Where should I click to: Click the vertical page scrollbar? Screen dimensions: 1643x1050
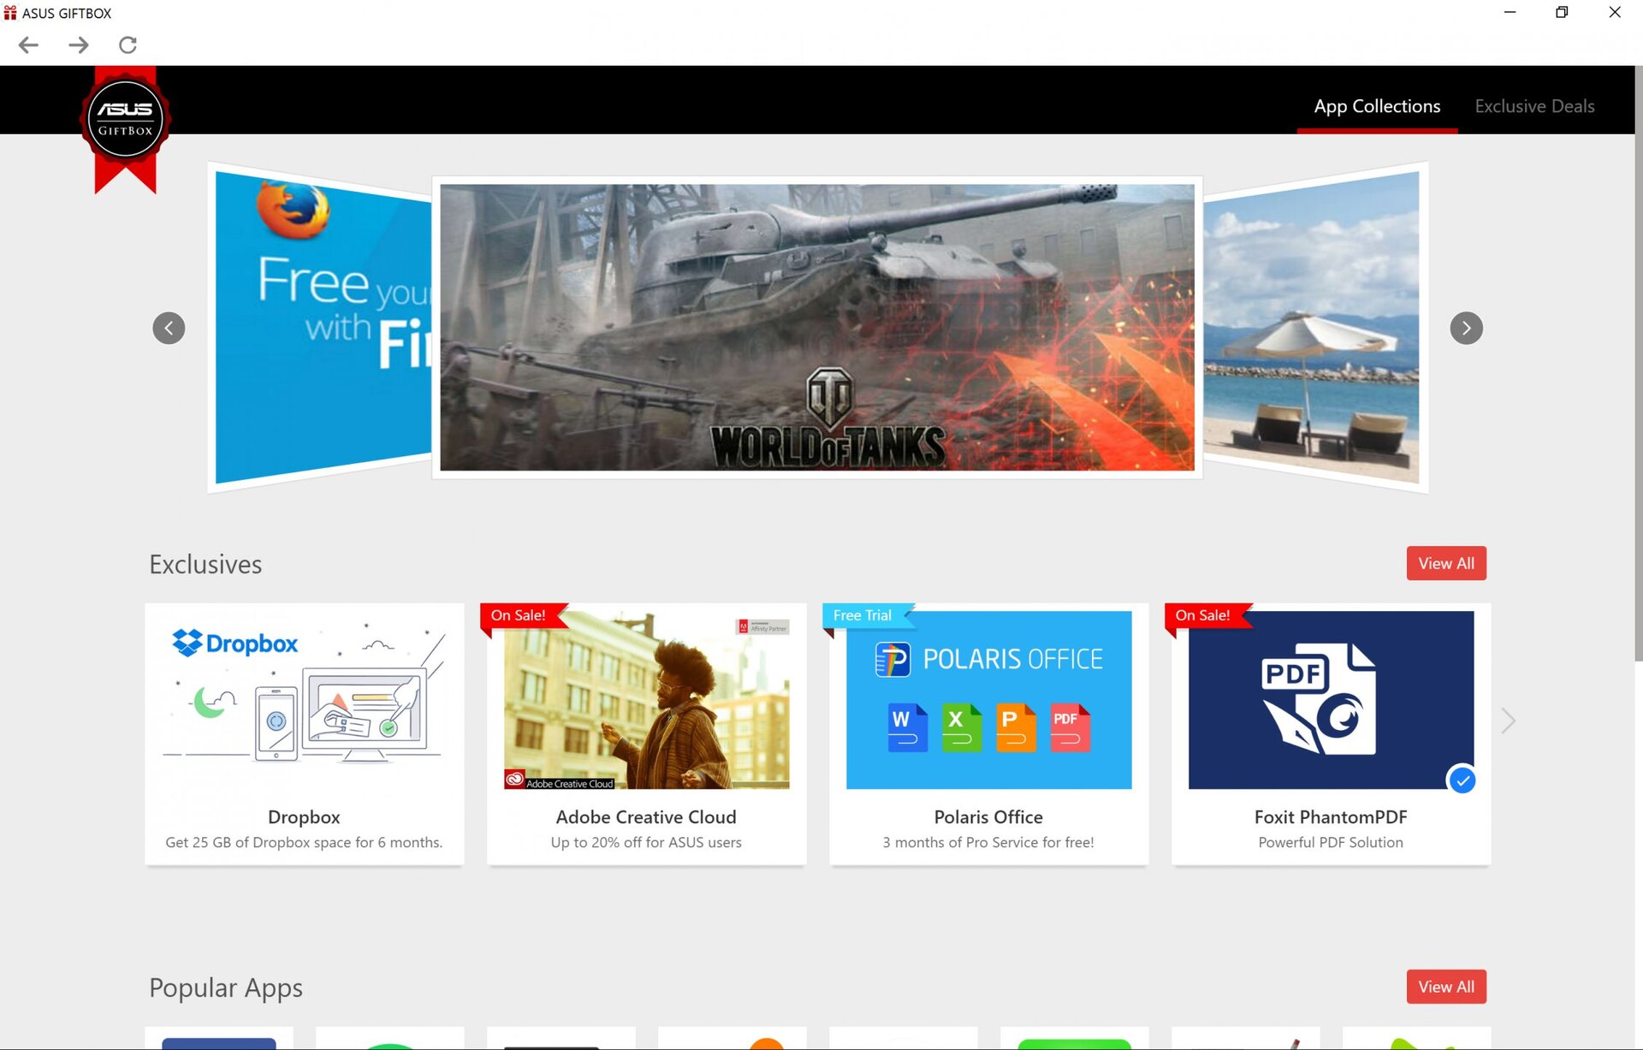point(1638,364)
